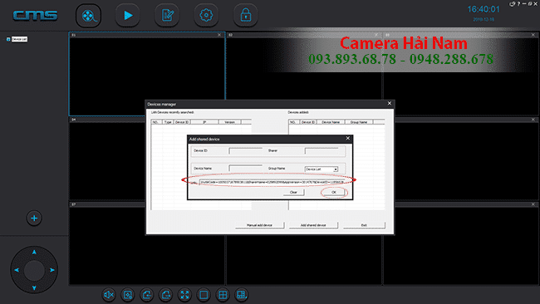Viewport: 540px width, 304px height.
Task: Select Device List tree item in sidebar
Action: 19,39
